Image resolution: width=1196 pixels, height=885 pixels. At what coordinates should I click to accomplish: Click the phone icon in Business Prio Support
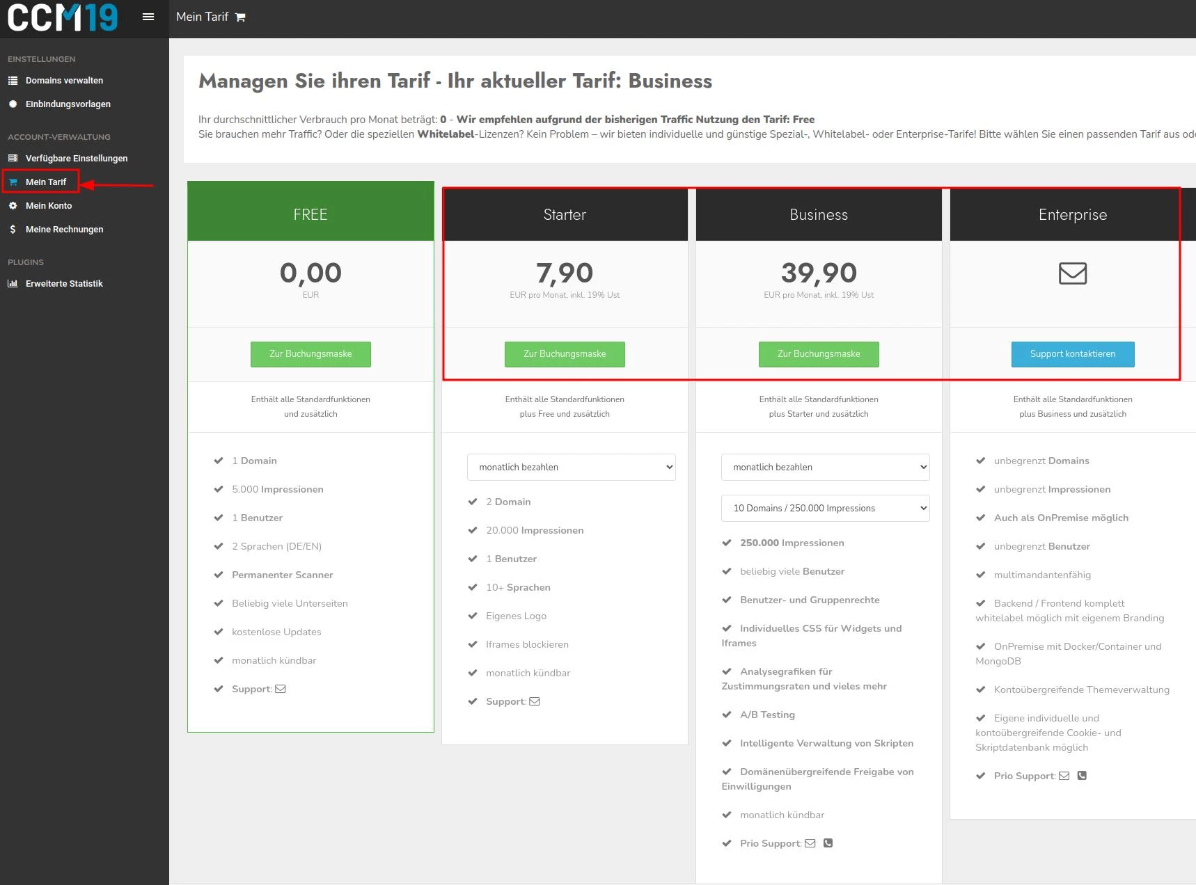(828, 843)
